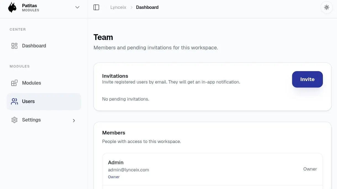Click the Patitas lynx logo icon
The image size is (337, 189).
[x=12, y=7]
